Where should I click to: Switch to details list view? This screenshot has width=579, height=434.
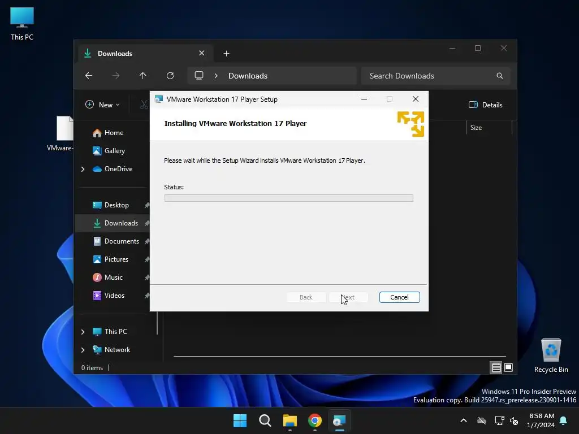pos(496,367)
